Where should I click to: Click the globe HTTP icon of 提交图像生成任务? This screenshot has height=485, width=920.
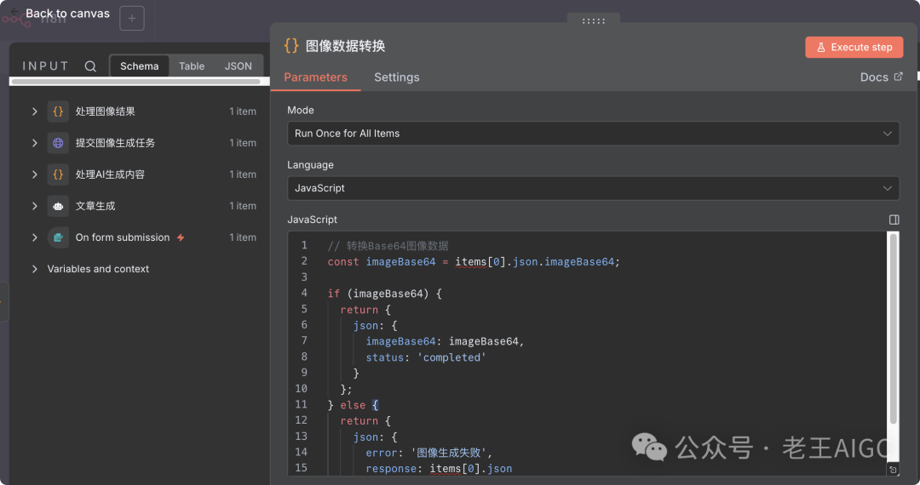click(x=58, y=143)
